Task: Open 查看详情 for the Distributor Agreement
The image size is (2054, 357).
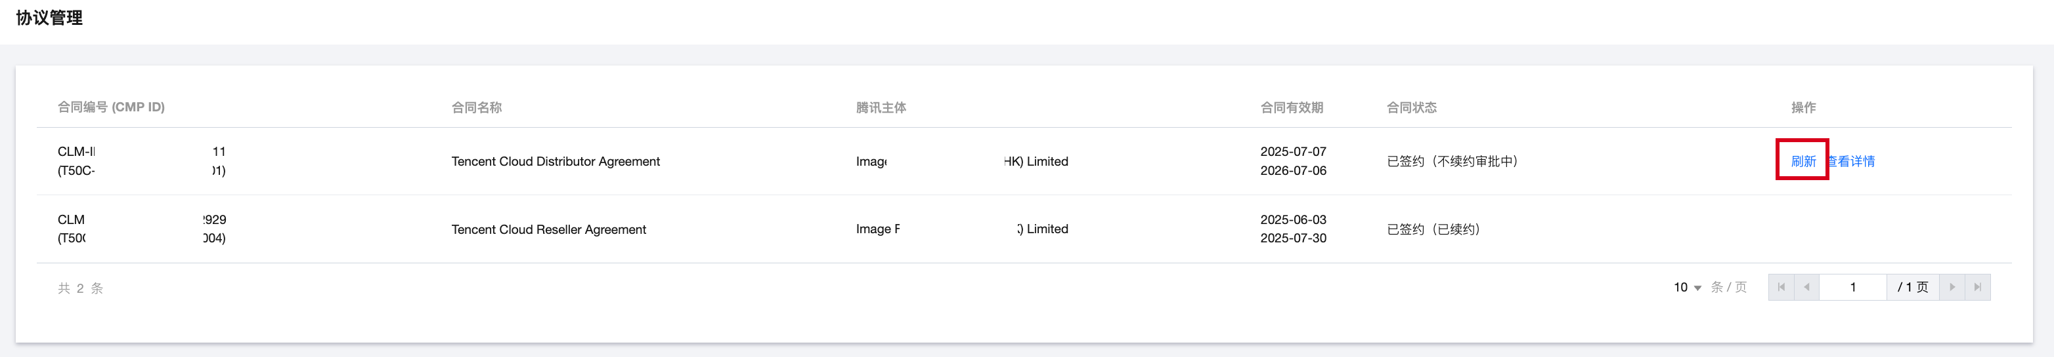Action: tap(1852, 161)
